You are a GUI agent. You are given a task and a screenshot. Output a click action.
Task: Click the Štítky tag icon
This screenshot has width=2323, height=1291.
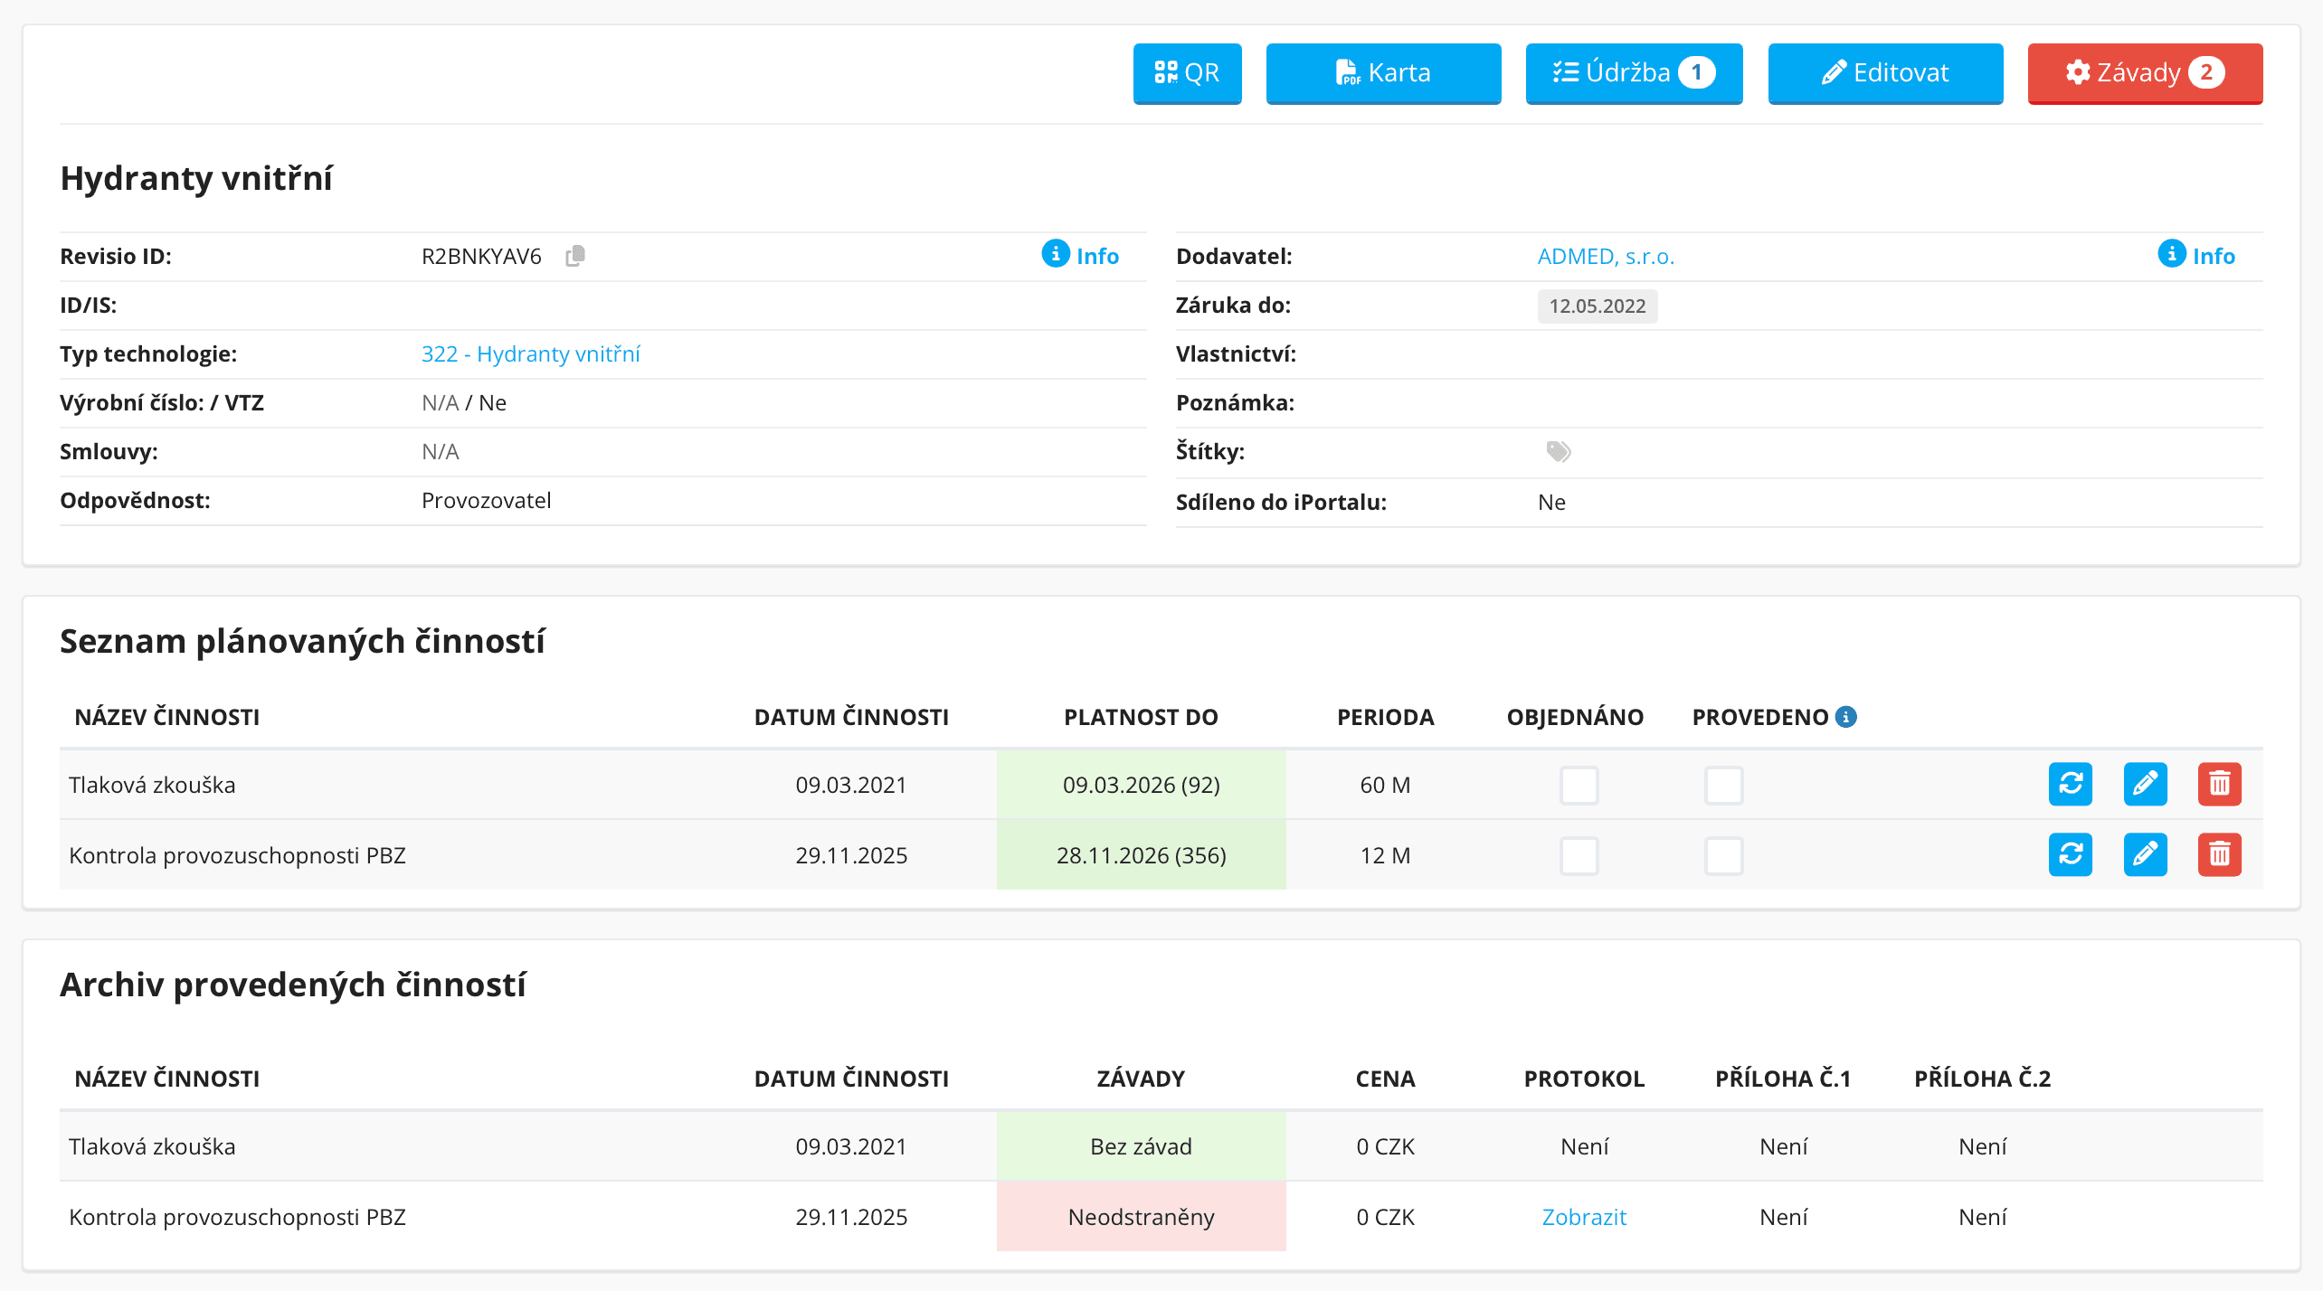coord(1558,451)
